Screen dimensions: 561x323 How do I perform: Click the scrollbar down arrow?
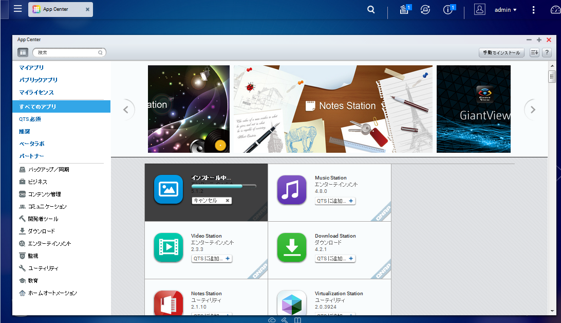pos(552,311)
